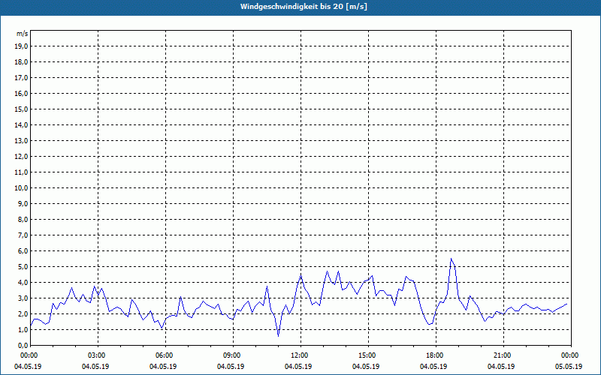Image resolution: width=601 pixels, height=375 pixels.
Task: Select the "5,0" y-axis label
Action: click(23, 267)
